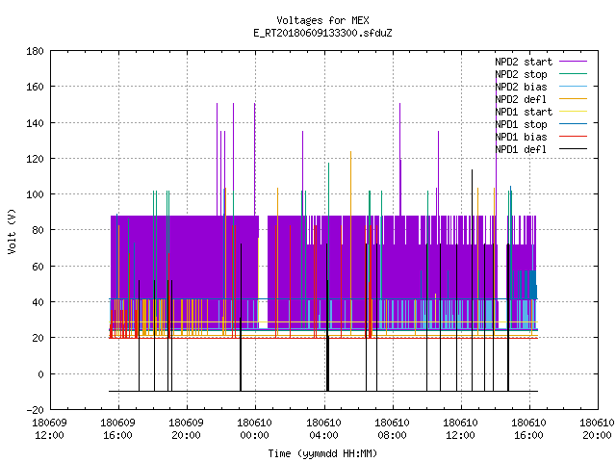Click the yellow NPD1 start legend line
The width and height of the screenshot is (616, 462).
pos(574,112)
